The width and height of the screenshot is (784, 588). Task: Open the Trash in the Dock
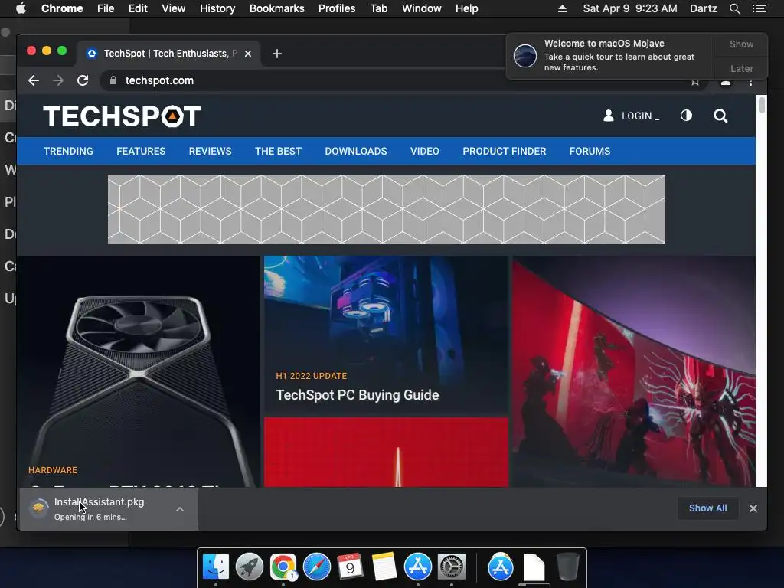point(567,567)
